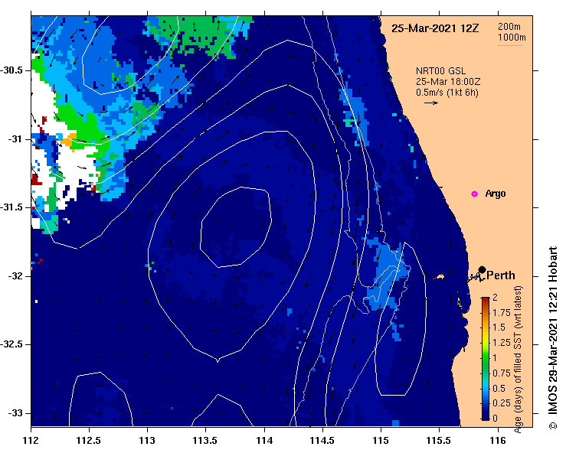Viewport: 566px width, 453px height.
Task: Click latitude axis label '-31'
Action: [x=15, y=139]
